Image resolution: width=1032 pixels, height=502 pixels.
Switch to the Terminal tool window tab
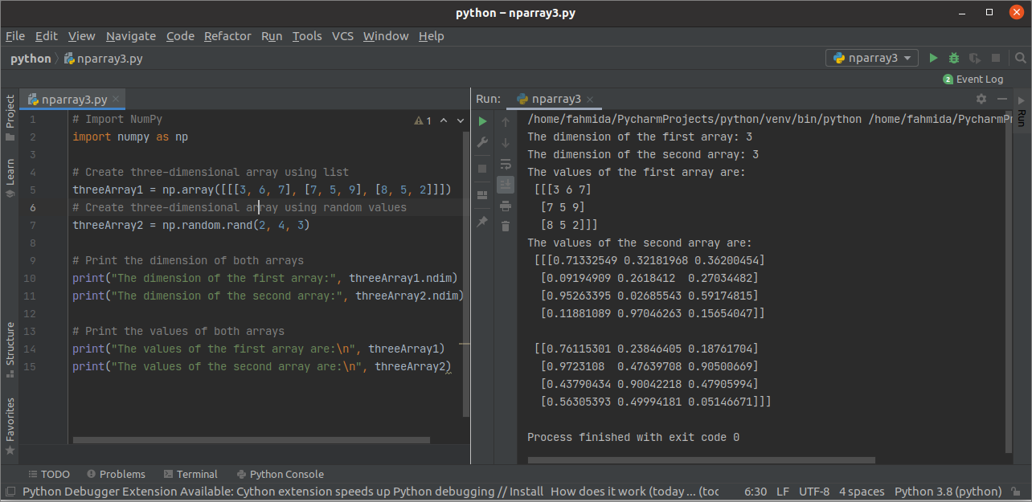coord(190,474)
